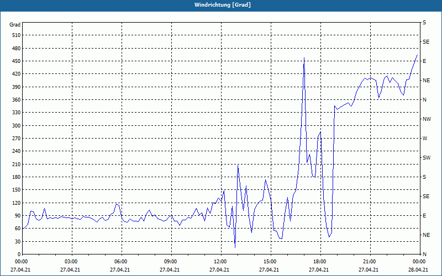Click the 27.04.21 date under 06:00
The width and height of the screenshot is (442, 276).
(x=120, y=270)
